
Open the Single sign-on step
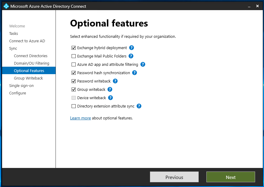tap(21, 85)
